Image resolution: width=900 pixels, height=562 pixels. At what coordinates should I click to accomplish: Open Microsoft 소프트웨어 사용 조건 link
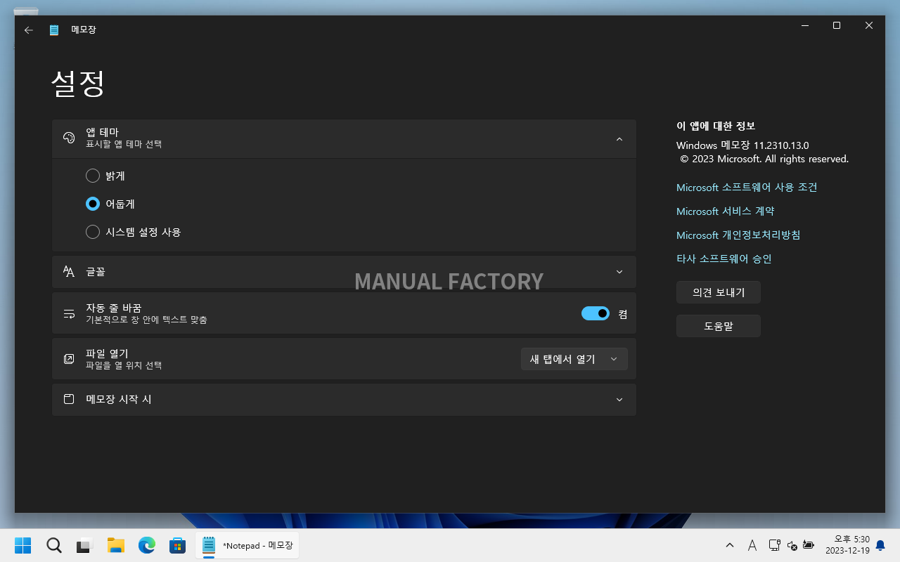[747, 188]
